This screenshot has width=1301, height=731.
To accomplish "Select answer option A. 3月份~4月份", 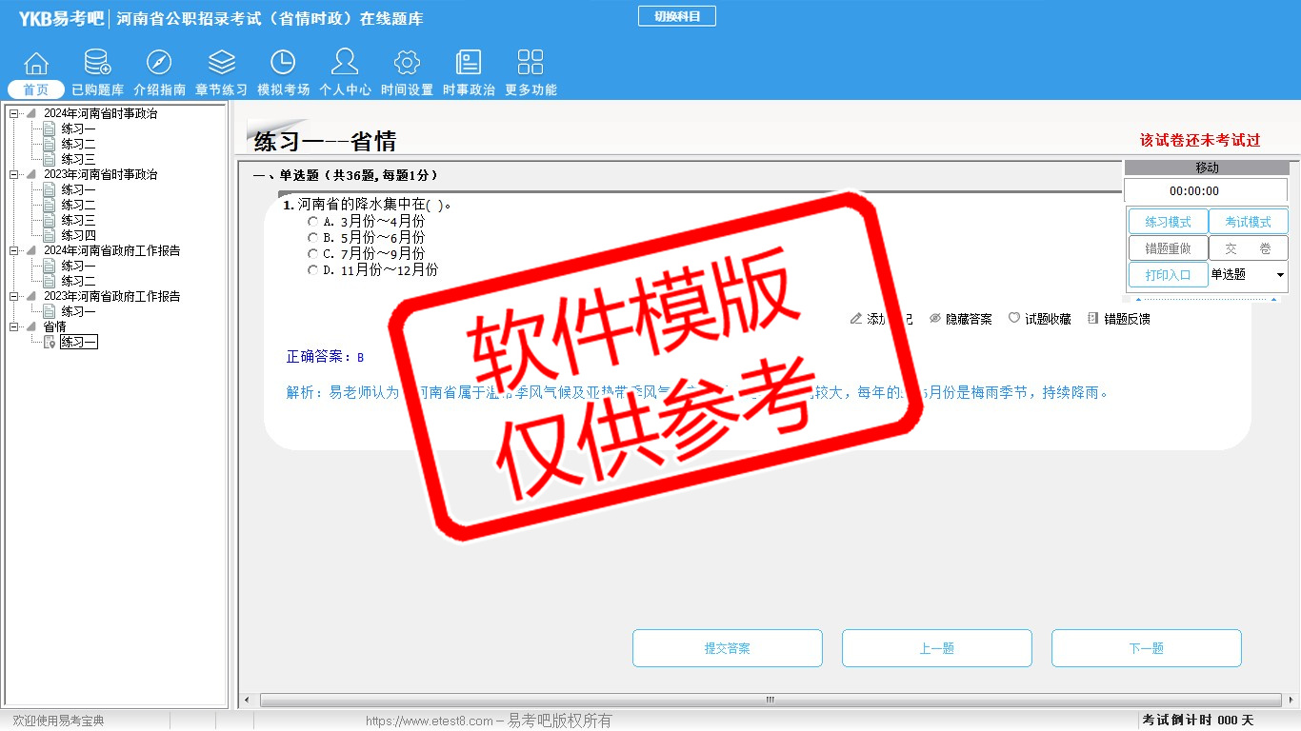I will click(x=313, y=222).
